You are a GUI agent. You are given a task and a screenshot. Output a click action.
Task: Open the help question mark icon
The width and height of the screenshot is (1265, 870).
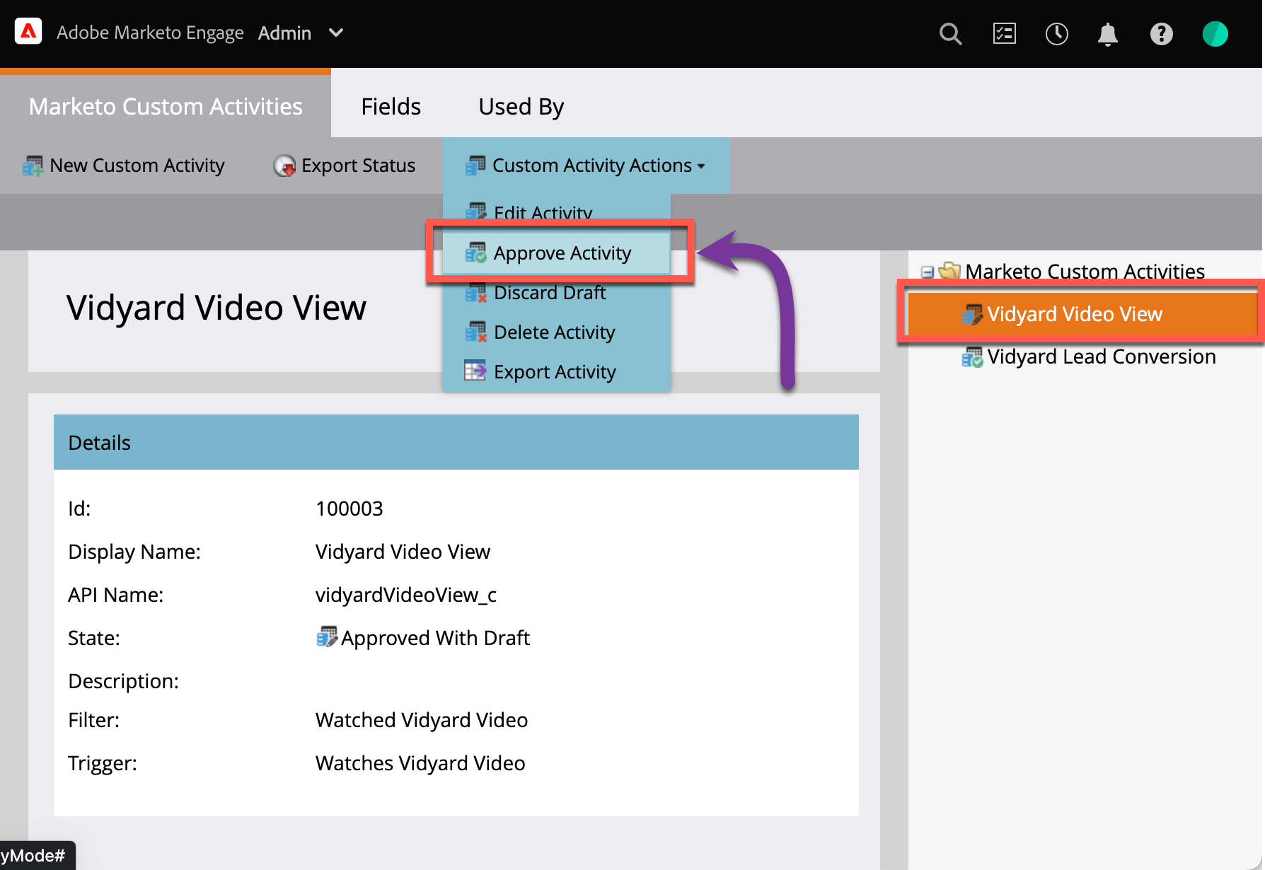pyautogui.click(x=1161, y=33)
